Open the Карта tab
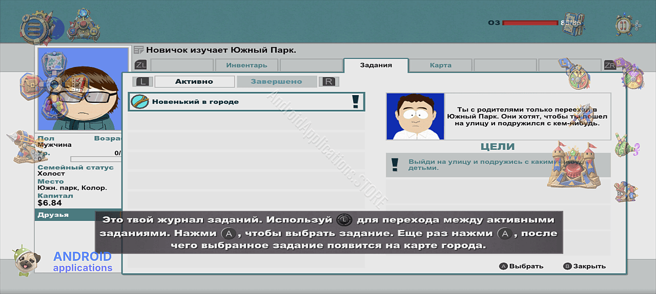This screenshot has height=294, width=656. (441, 65)
